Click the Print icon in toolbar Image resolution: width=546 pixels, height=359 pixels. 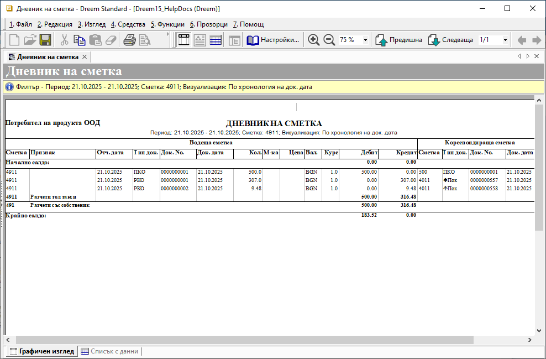(129, 40)
